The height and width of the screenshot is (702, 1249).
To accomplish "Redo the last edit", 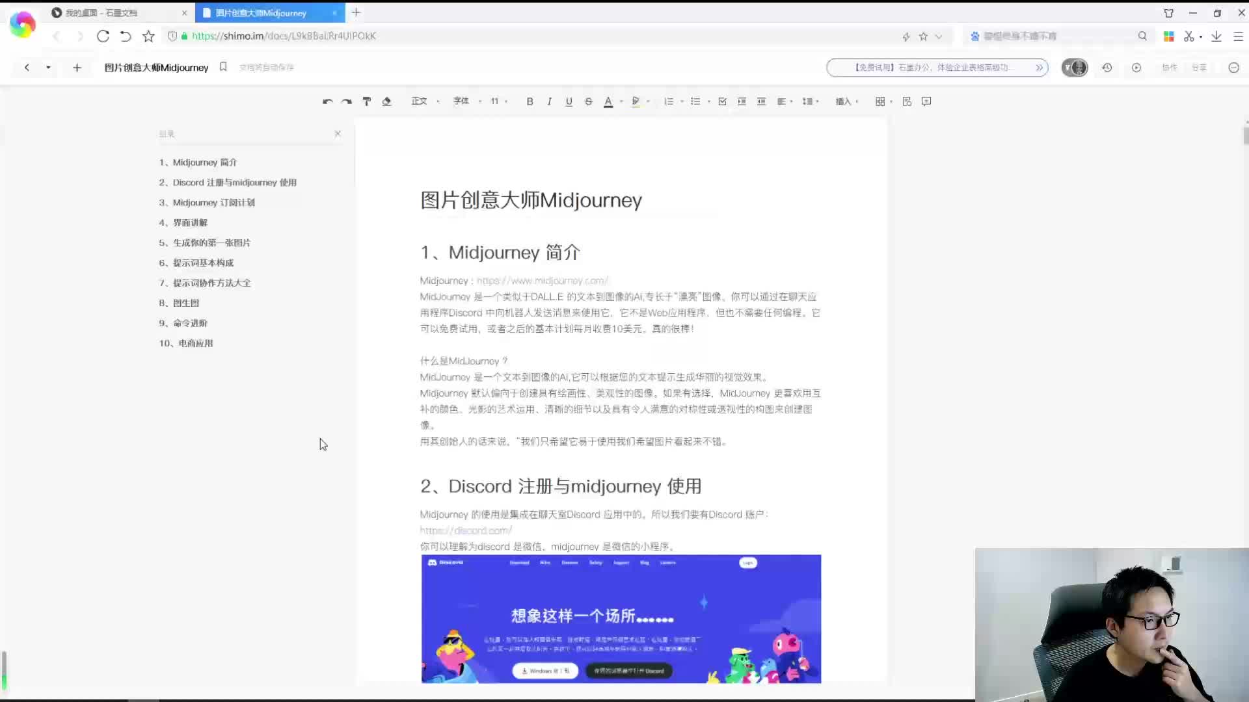I will click(347, 101).
